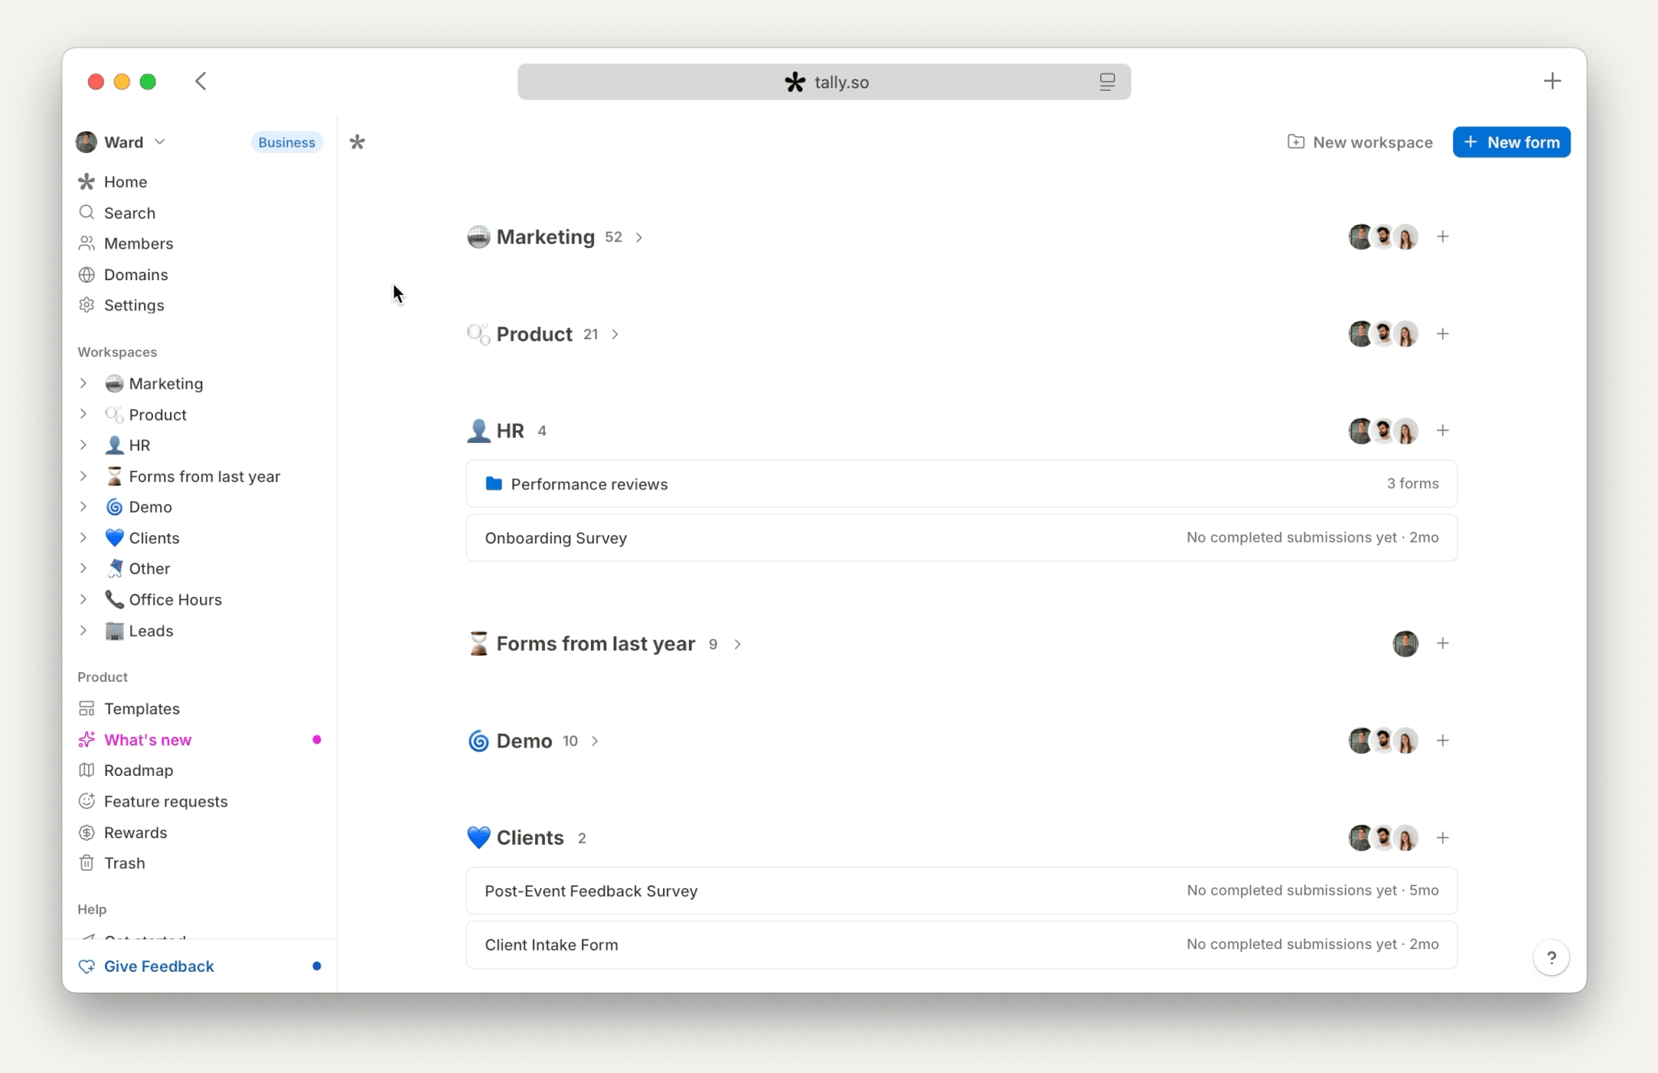Click the Clients workspace member avatars
This screenshot has height=1073, width=1658.
coord(1384,837)
